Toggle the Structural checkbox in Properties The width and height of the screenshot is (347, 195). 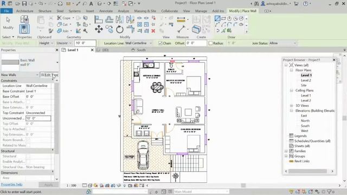[x=28, y=156]
